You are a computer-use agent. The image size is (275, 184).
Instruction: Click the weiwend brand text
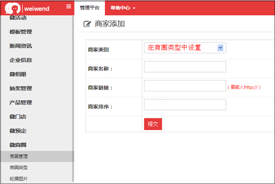[37, 9]
